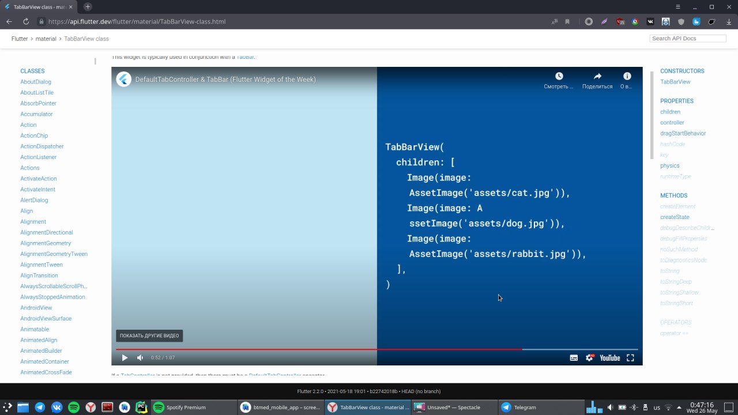Open AnimatedBuilder class link

click(x=41, y=350)
